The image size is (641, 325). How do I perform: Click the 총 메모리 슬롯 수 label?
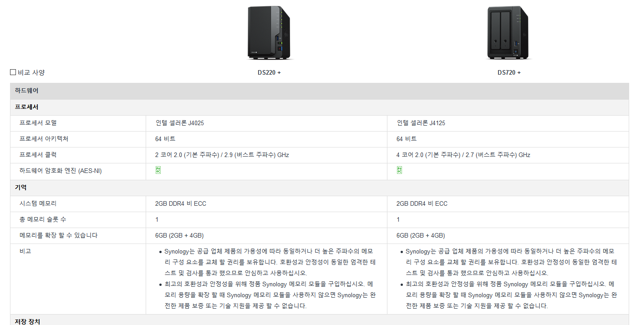coord(43,219)
